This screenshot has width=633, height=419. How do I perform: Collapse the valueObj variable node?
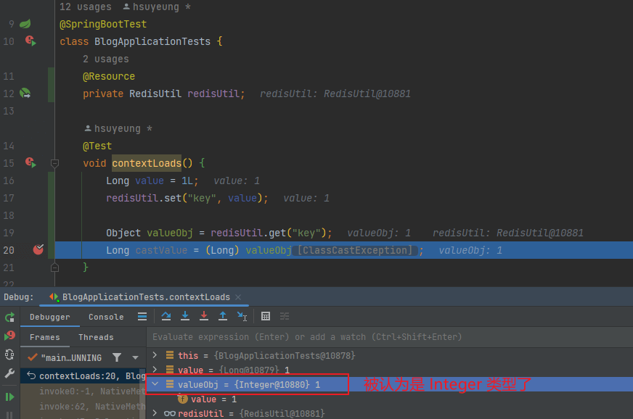(155, 384)
